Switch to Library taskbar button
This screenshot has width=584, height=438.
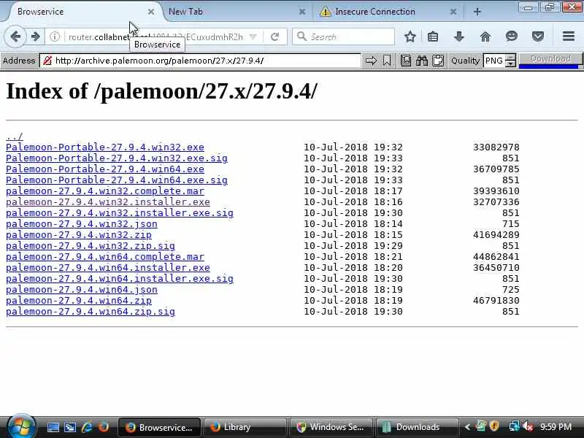(245, 427)
